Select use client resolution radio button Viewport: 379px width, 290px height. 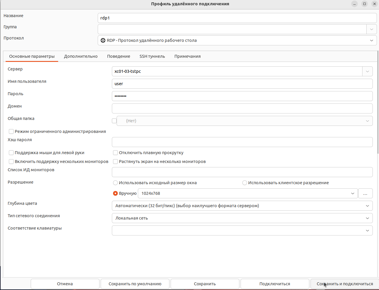[x=245, y=183]
